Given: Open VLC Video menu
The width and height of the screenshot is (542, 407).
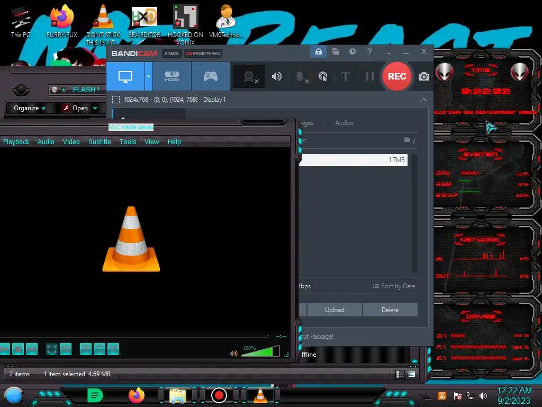Looking at the screenshot, I should [x=71, y=142].
